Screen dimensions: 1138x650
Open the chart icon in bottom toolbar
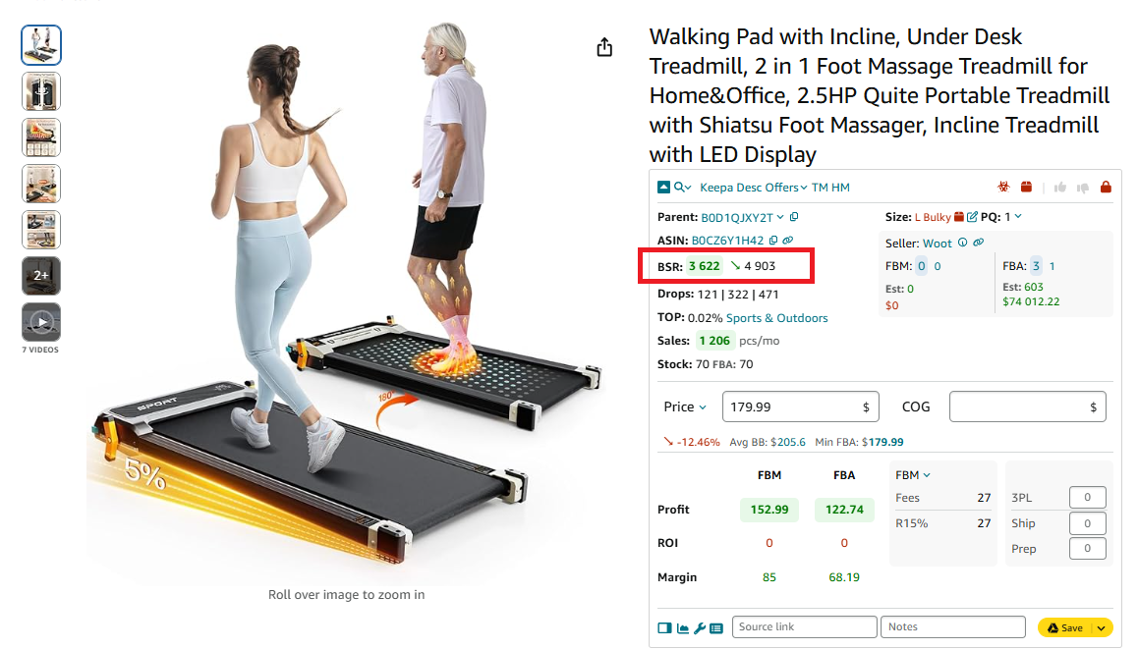[683, 628]
